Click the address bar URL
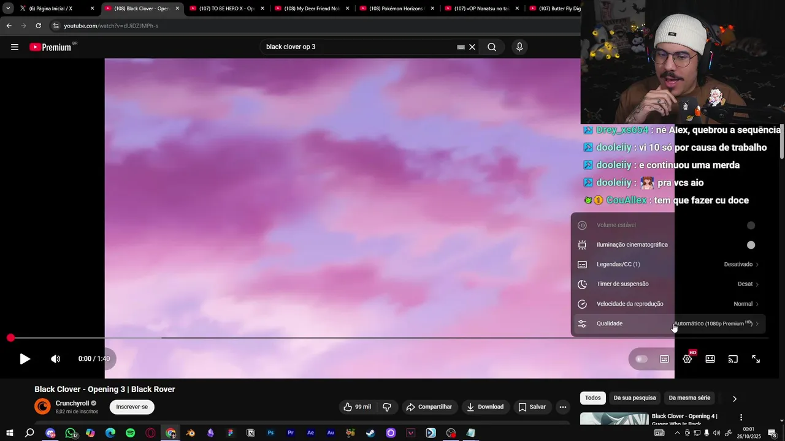This screenshot has height=441, width=785. pyautogui.click(x=111, y=26)
